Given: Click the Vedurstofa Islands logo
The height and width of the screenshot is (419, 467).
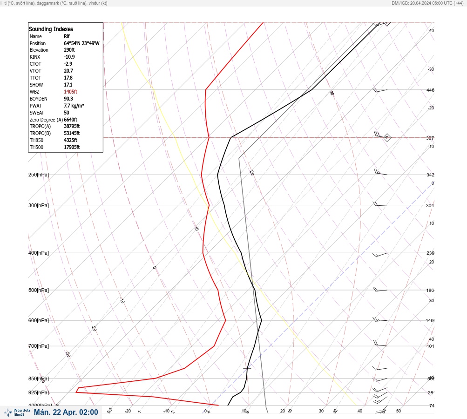Looking at the screenshot, I should [x=17, y=412].
